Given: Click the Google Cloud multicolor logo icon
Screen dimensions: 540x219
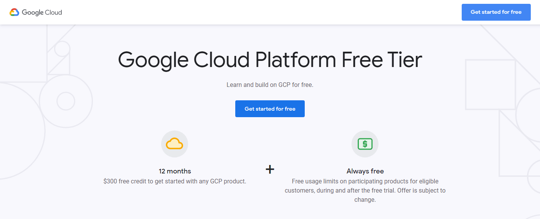Looking at the screenshot, I should [14, 12].
